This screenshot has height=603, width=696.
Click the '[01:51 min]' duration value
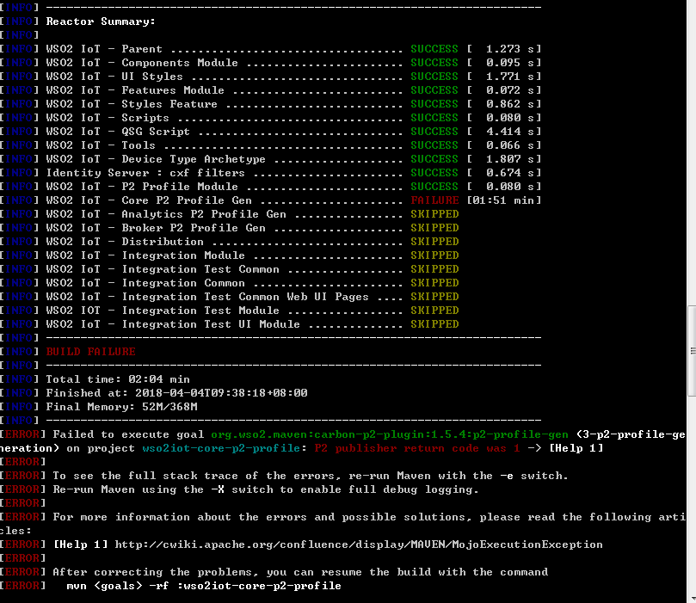click(504, 200)
